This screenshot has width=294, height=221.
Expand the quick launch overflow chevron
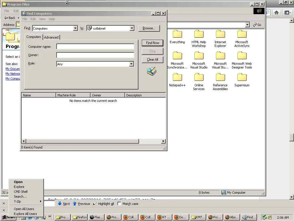pos(49,216)
